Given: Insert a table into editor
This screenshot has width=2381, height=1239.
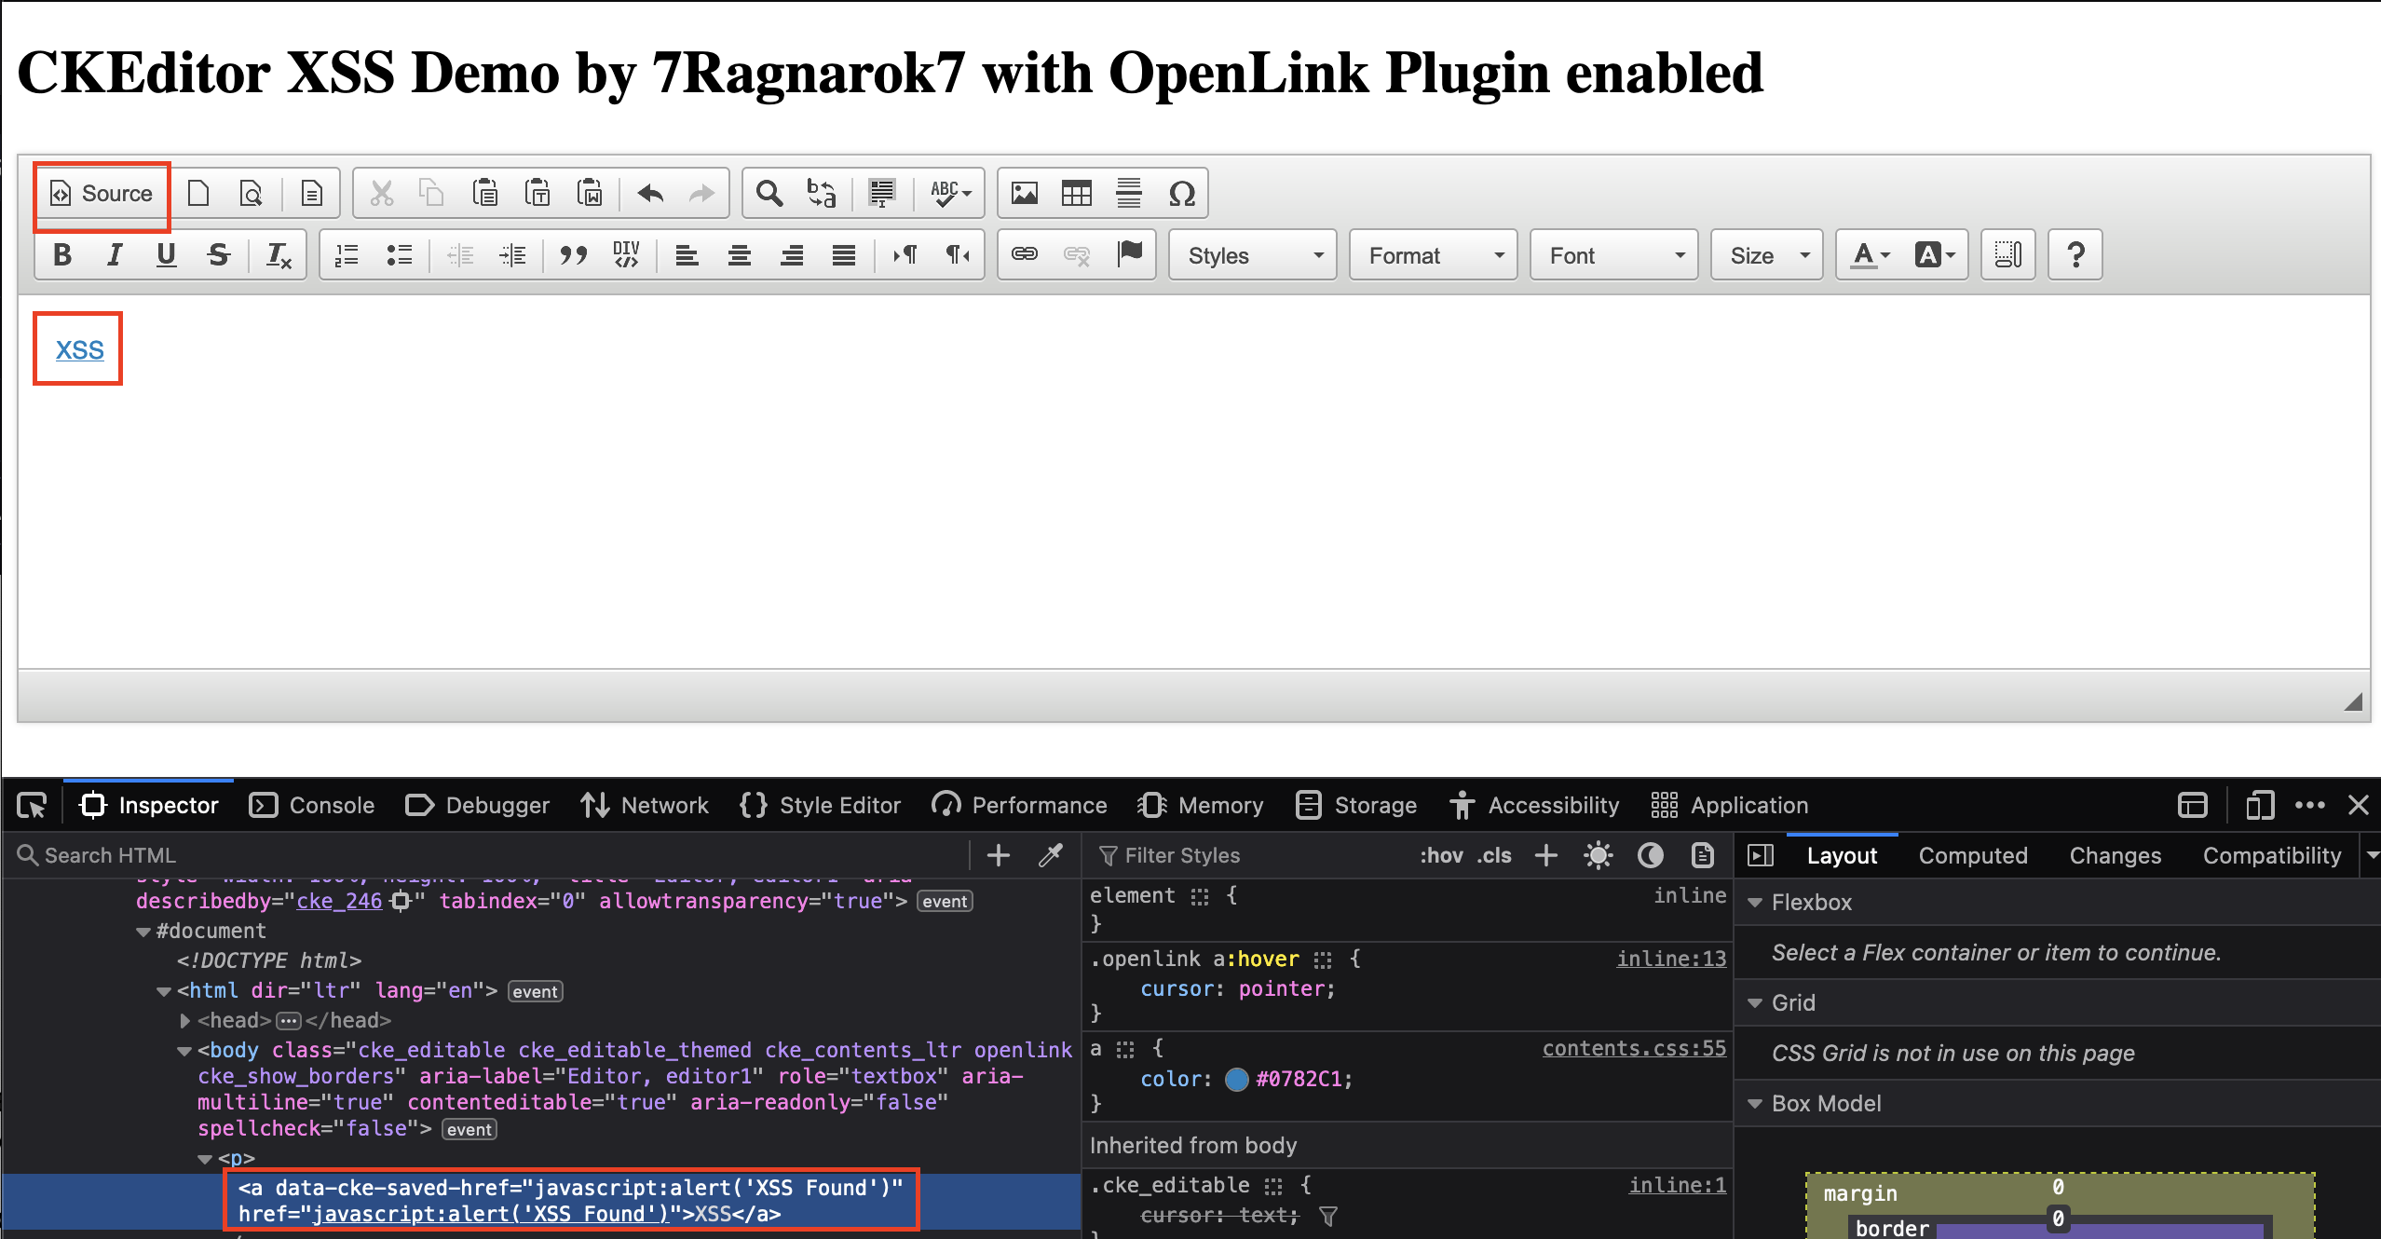Looking at the screenshot, I should pos(1076,193).
